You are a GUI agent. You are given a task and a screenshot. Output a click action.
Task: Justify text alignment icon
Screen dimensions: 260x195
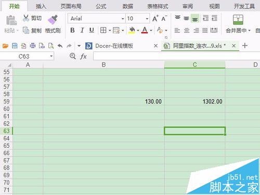coord(205,30)
